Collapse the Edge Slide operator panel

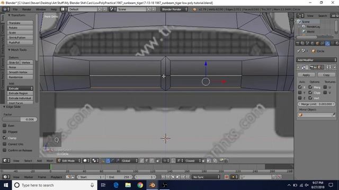(4, 107)
